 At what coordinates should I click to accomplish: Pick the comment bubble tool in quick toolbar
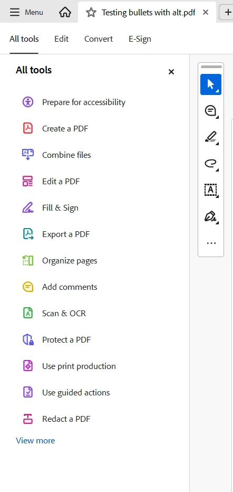coord(211,111)
